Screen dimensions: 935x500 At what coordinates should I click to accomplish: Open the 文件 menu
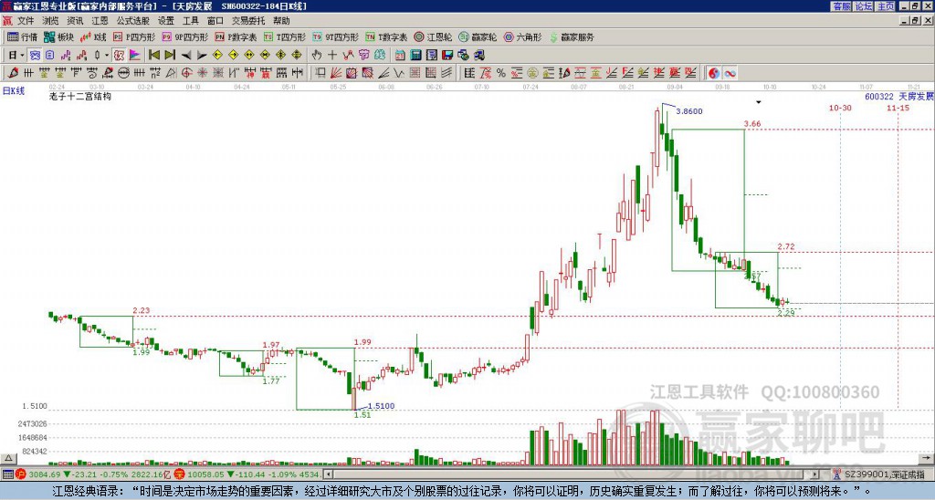coord(26,21)
